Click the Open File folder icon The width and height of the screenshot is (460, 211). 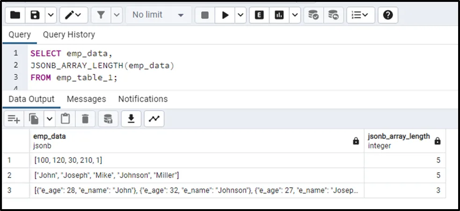pos(15,15)
